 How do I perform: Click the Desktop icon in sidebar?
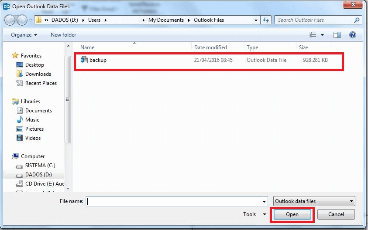[20, 64]
